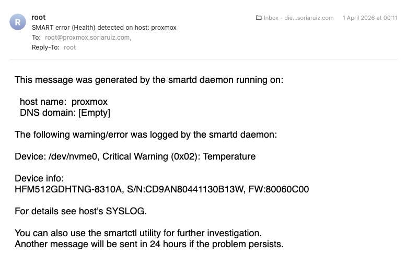Click the "host name: proxmox" line
This screenshot has height=268, width=406.
click(64, 102)
